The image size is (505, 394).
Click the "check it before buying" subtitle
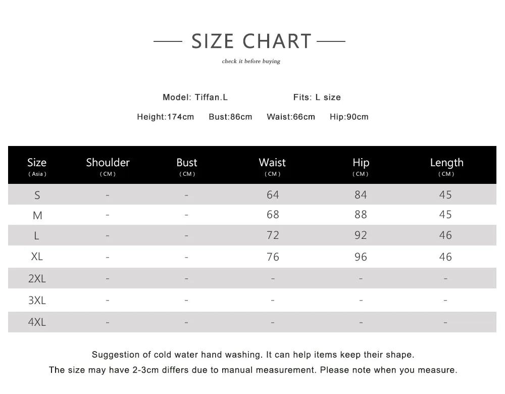[251, 62]
